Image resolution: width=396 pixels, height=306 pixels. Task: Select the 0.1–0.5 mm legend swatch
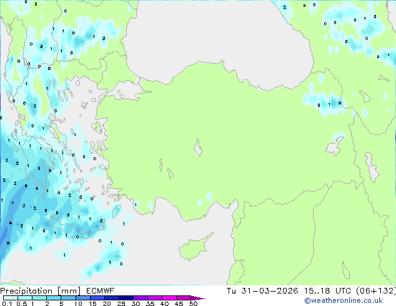11,298
